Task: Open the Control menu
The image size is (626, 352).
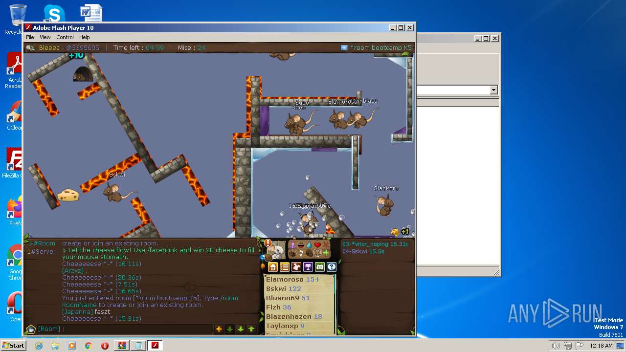Action: [x=65, y=37]
